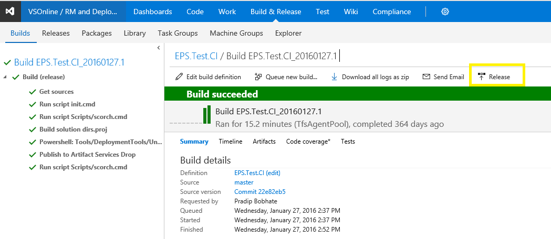Open the Work hub
Image resolution: width=551 pixels, height=239 pixels.
pos(227,12)
